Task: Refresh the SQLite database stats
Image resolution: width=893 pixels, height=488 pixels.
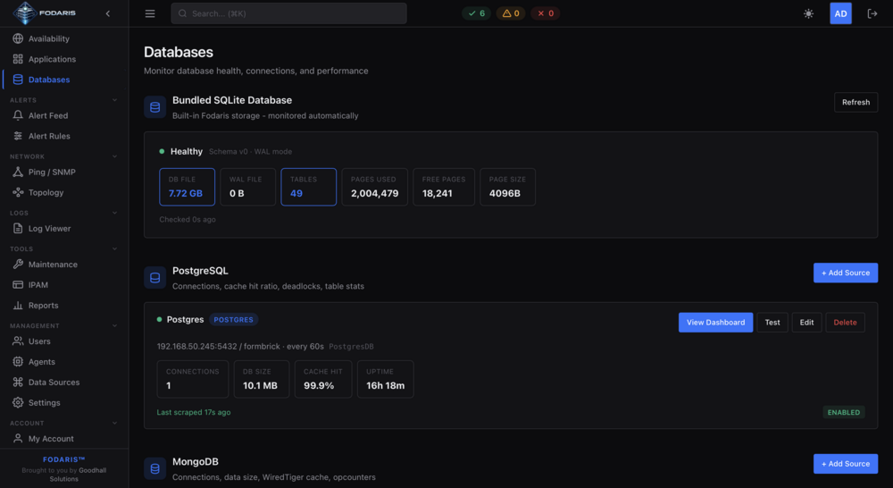Action: click(x=856, y=103)
